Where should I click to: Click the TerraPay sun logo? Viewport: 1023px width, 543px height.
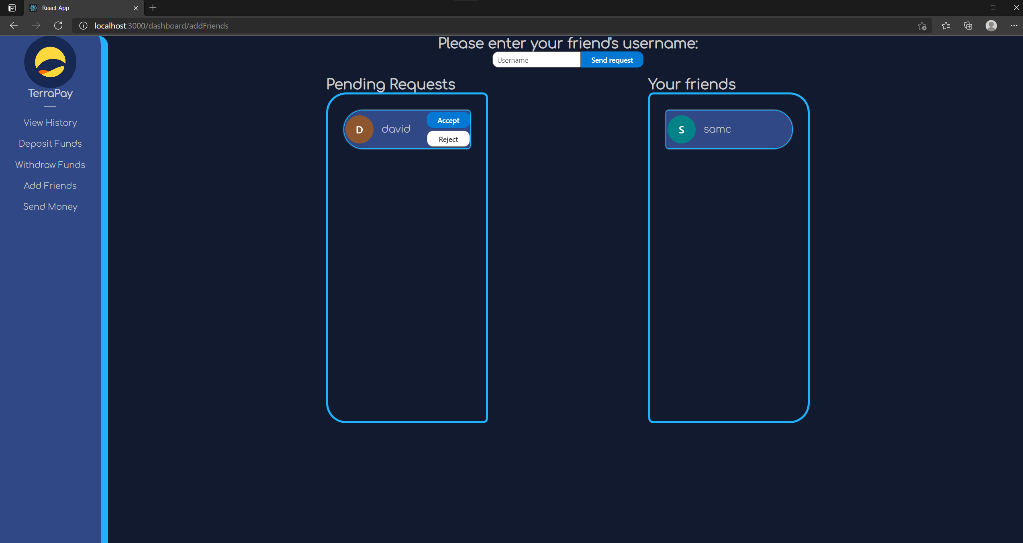point(50,62)
